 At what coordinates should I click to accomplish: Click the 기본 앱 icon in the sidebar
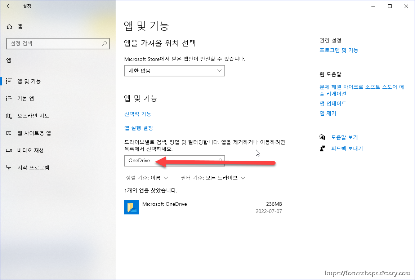tap(9, 98)
